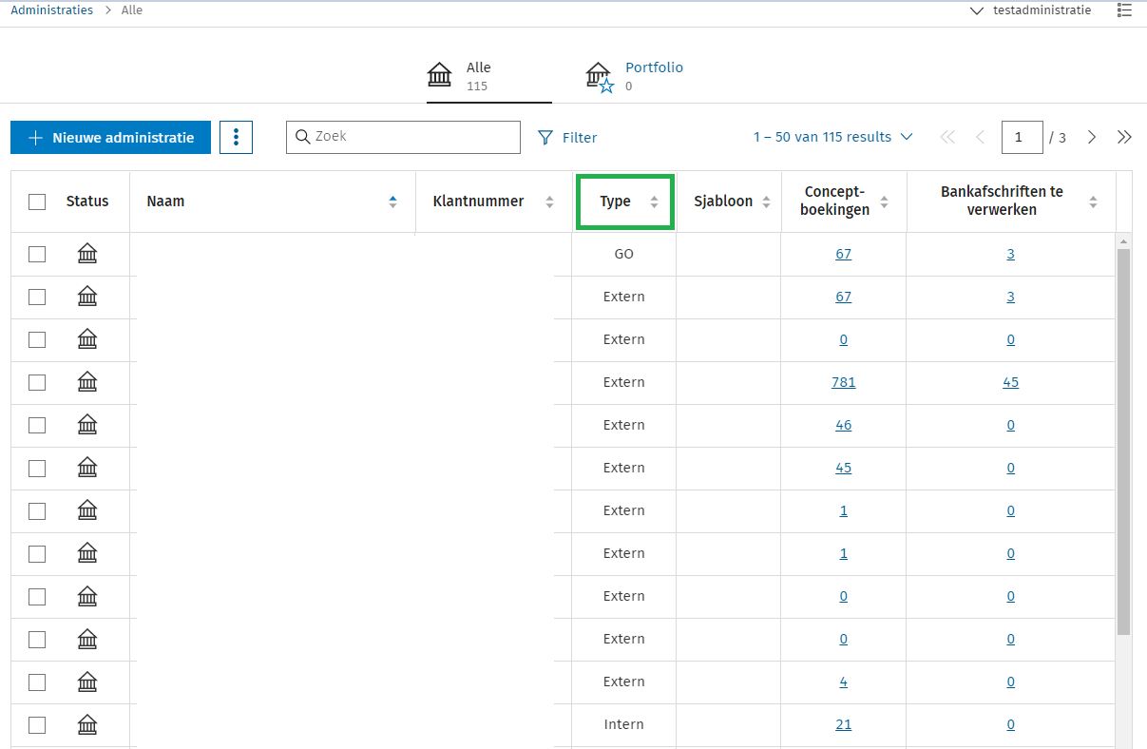This screenshot has width=1147, height=749.
Task: Sort by Type column arrows
Action: pos(654,202)
